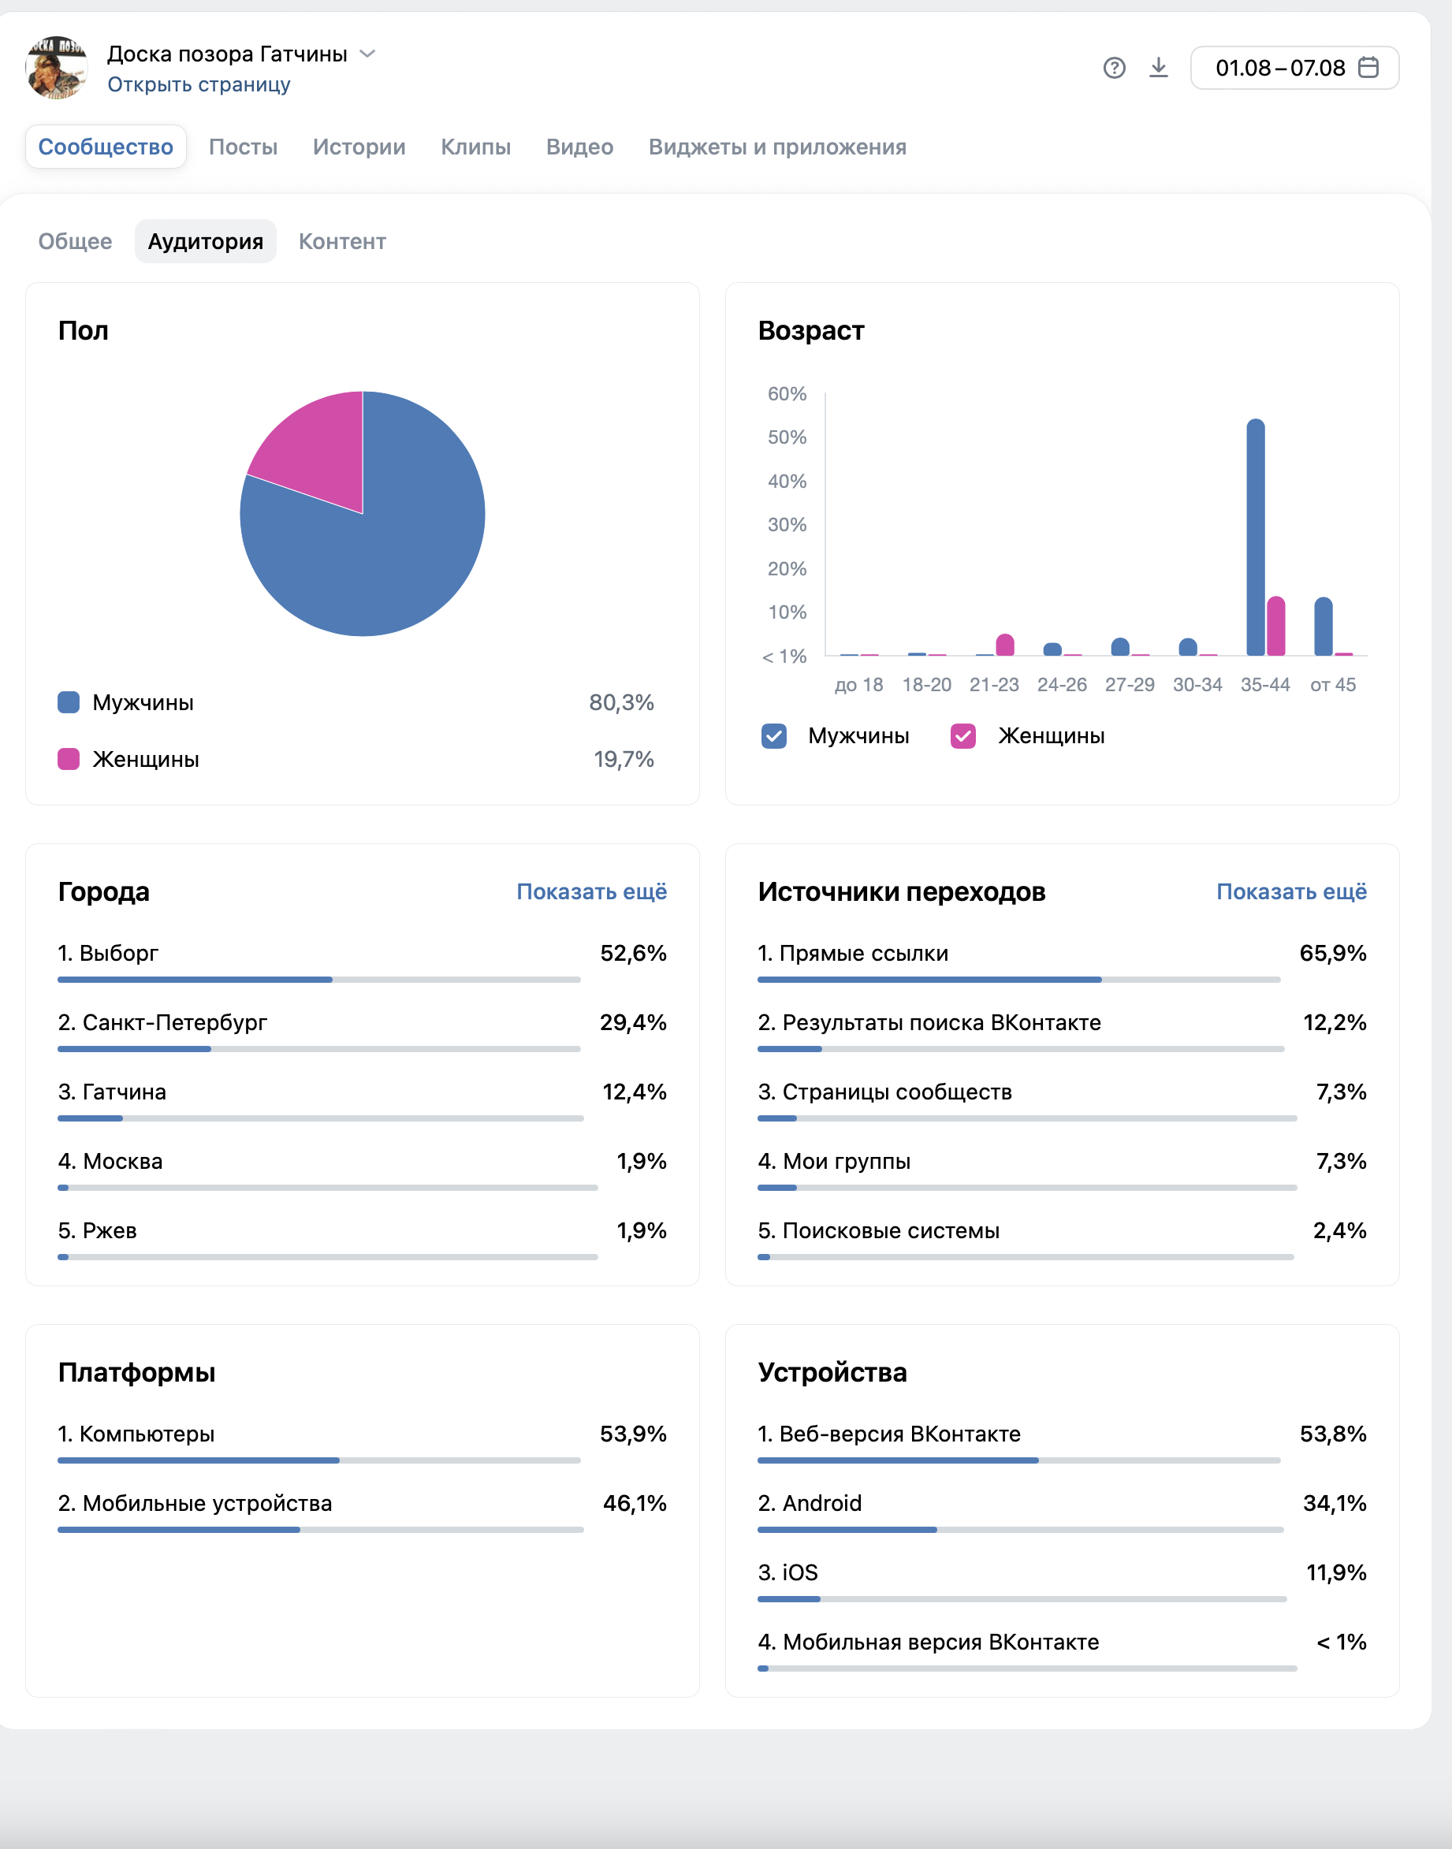Select the Видео tab
This screenshot has height=1849, width=1452.
point(579,147)
